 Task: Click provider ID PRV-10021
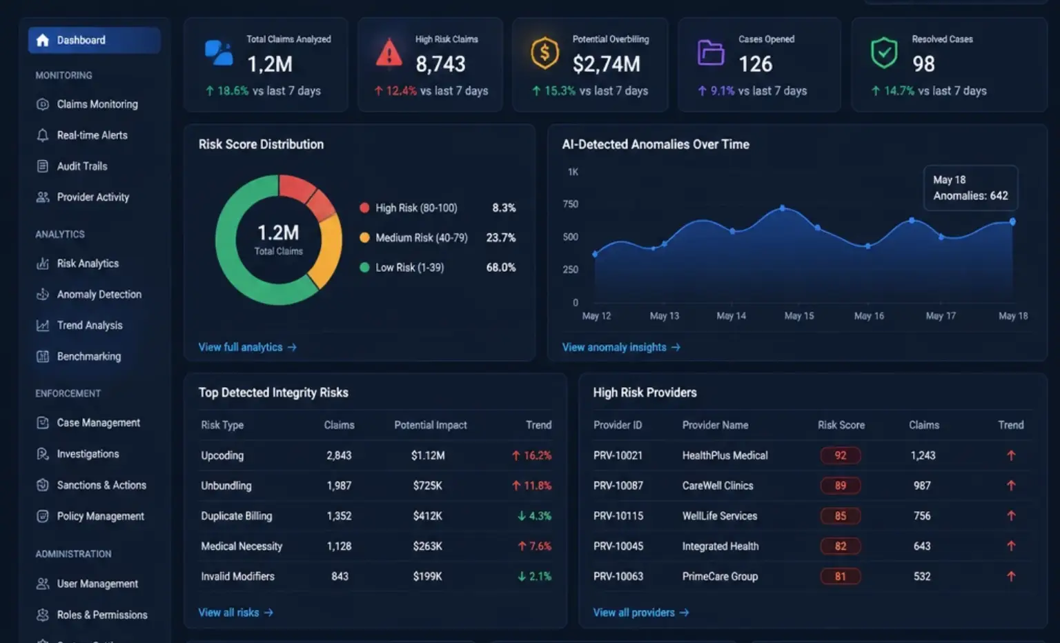coord(618,455)
